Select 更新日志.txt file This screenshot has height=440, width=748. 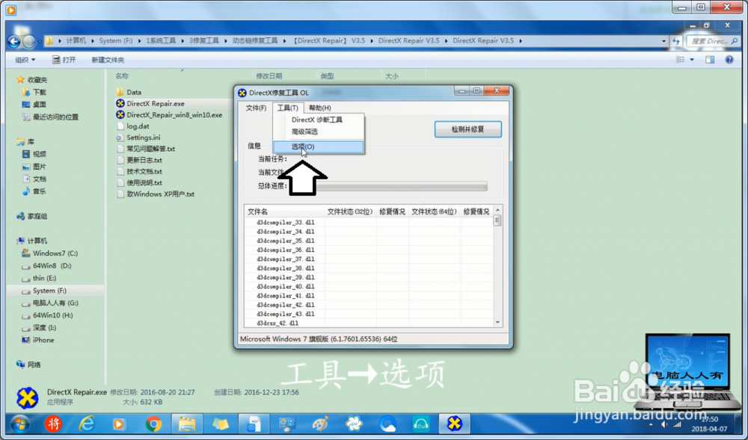139,160
